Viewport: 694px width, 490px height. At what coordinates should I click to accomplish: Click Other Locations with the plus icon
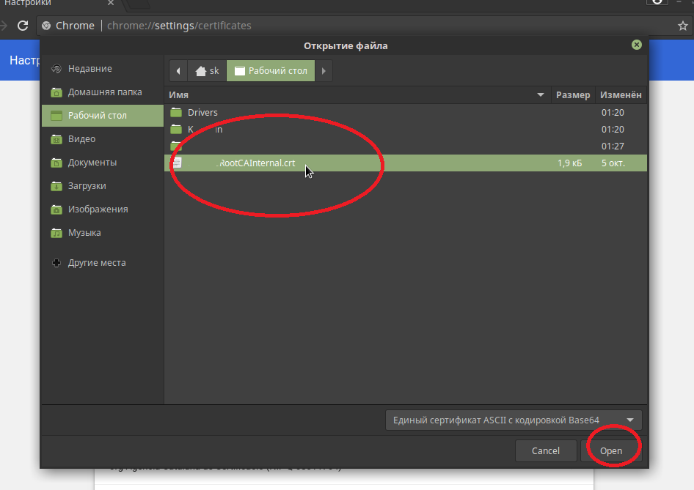click(96, 263)
